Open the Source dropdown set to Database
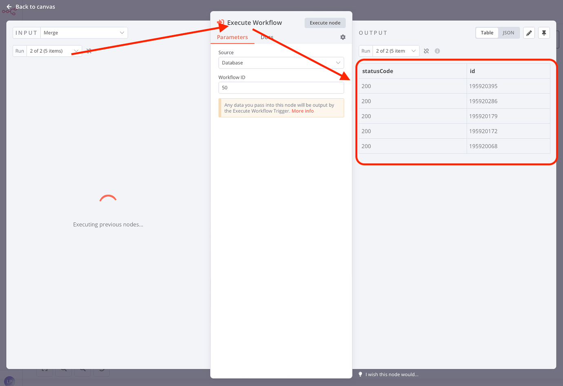Screen dimensions: 563x386 [281, 62]
